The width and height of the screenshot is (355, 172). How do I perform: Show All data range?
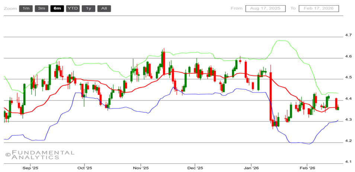coord(104,8)
